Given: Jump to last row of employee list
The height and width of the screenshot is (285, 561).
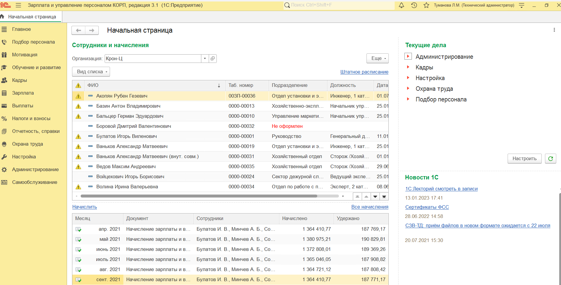Looking at the screenshot, I should click(384, 197).
